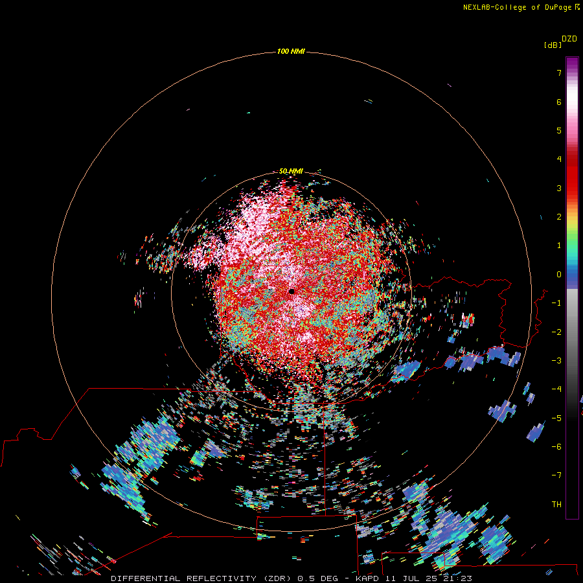
Task: Click the 1 dB label on the scale
Action: pyautogui.click(x=559, y=246)
